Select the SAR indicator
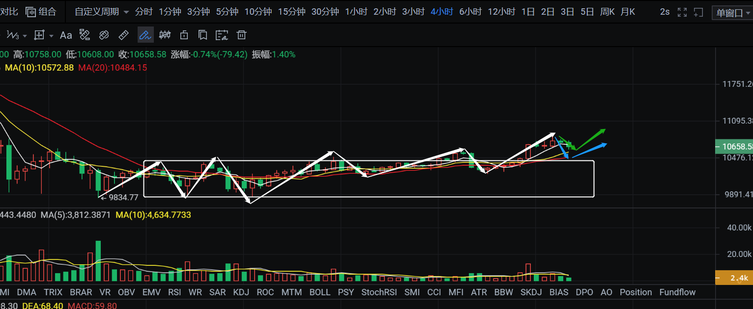This screenshot has height=309, width=753. 217,292
